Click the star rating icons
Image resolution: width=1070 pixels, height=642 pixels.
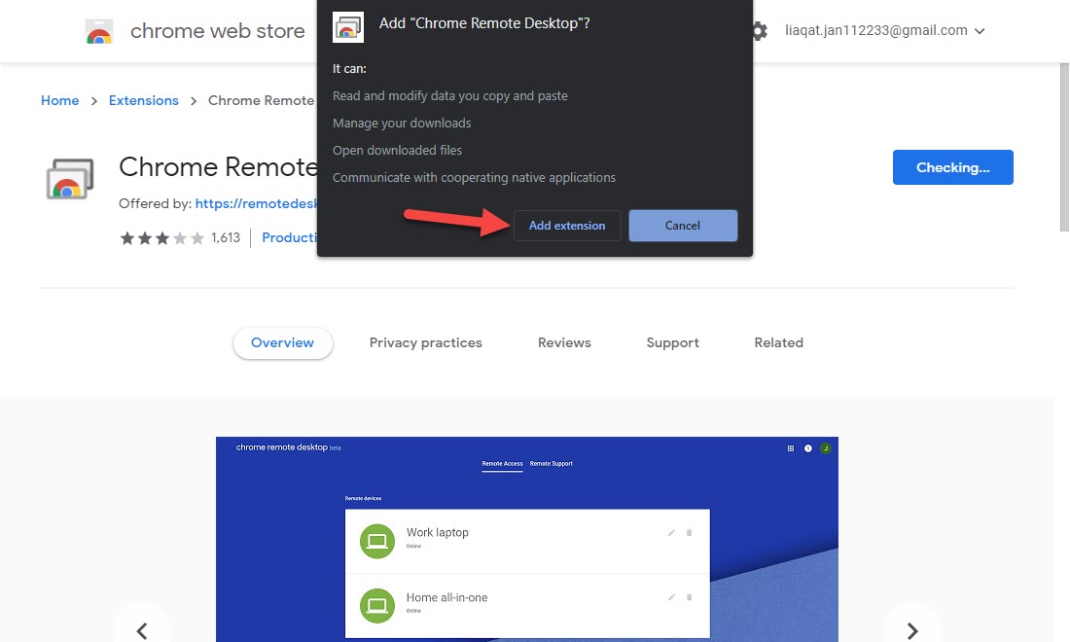(162, 238)
